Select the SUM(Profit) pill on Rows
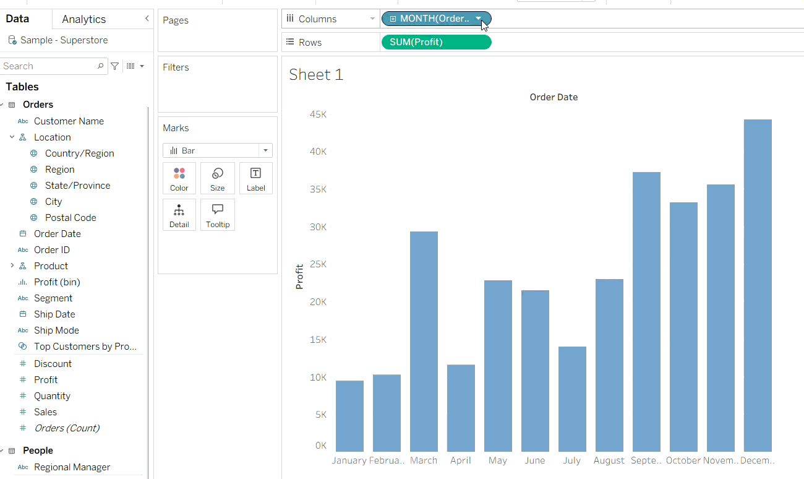 (x=436, y=42)
